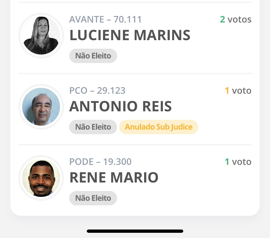
Task: Click the Anulado Sub Judice badge
Action: coord(158,127)
